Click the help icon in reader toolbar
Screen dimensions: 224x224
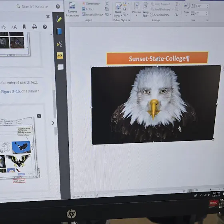[45, 27]
